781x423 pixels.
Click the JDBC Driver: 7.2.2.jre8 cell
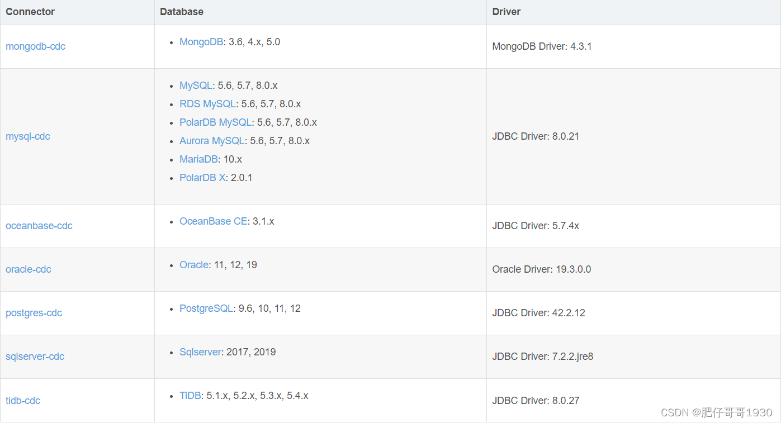tap(633, 357)
